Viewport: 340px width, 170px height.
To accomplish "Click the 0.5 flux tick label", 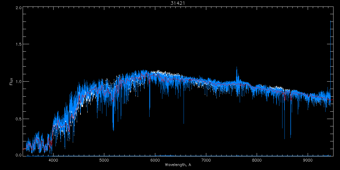I will point(18,119).
